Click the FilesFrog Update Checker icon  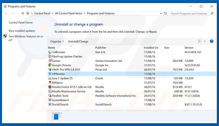tap(50, 56)
